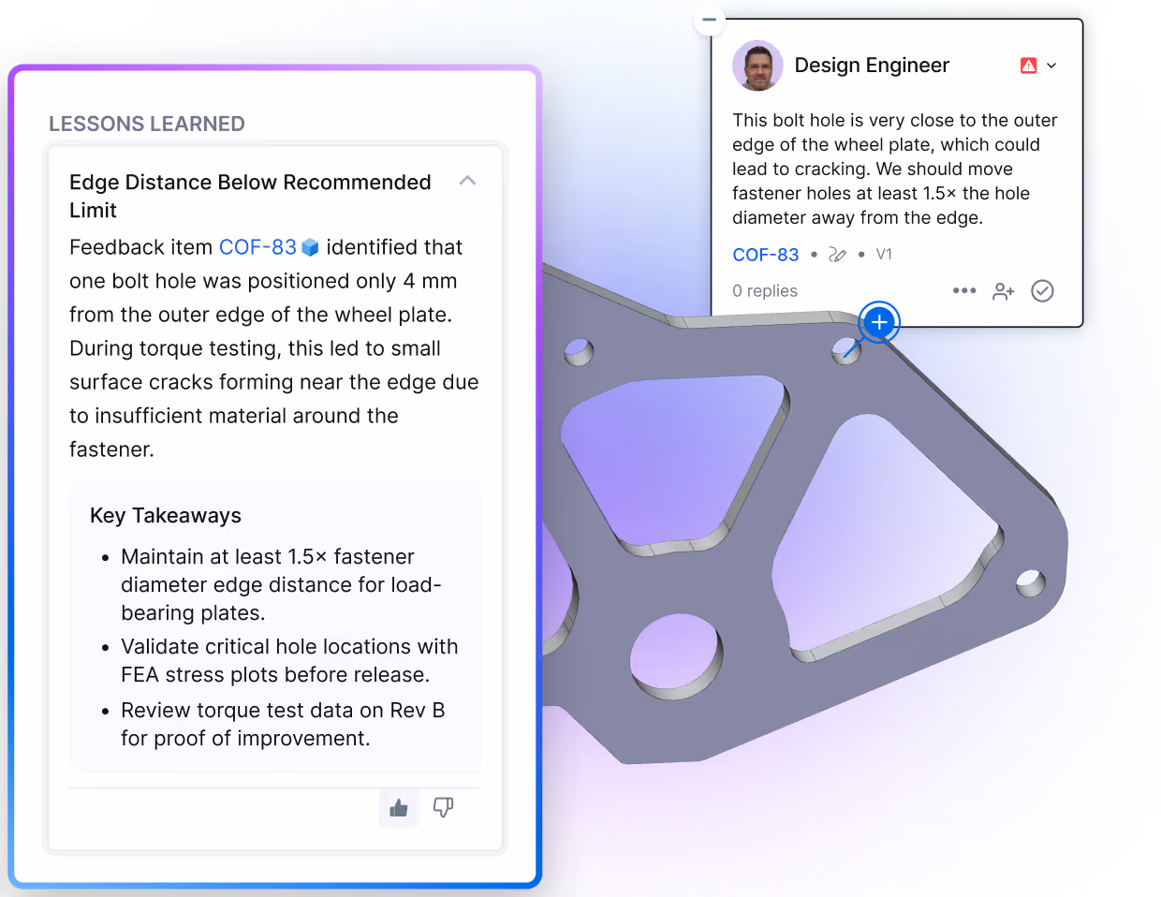Image resolution: width=1161 pixels, height=897 pixels.
Task: Minimize the comment card with minus button
Action: [710, 20]
